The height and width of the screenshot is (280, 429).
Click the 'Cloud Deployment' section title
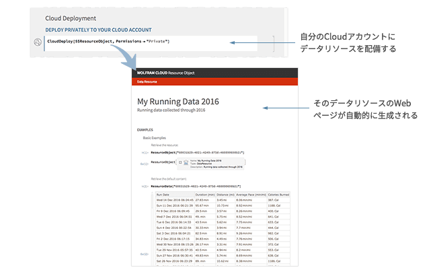[71, 18]
